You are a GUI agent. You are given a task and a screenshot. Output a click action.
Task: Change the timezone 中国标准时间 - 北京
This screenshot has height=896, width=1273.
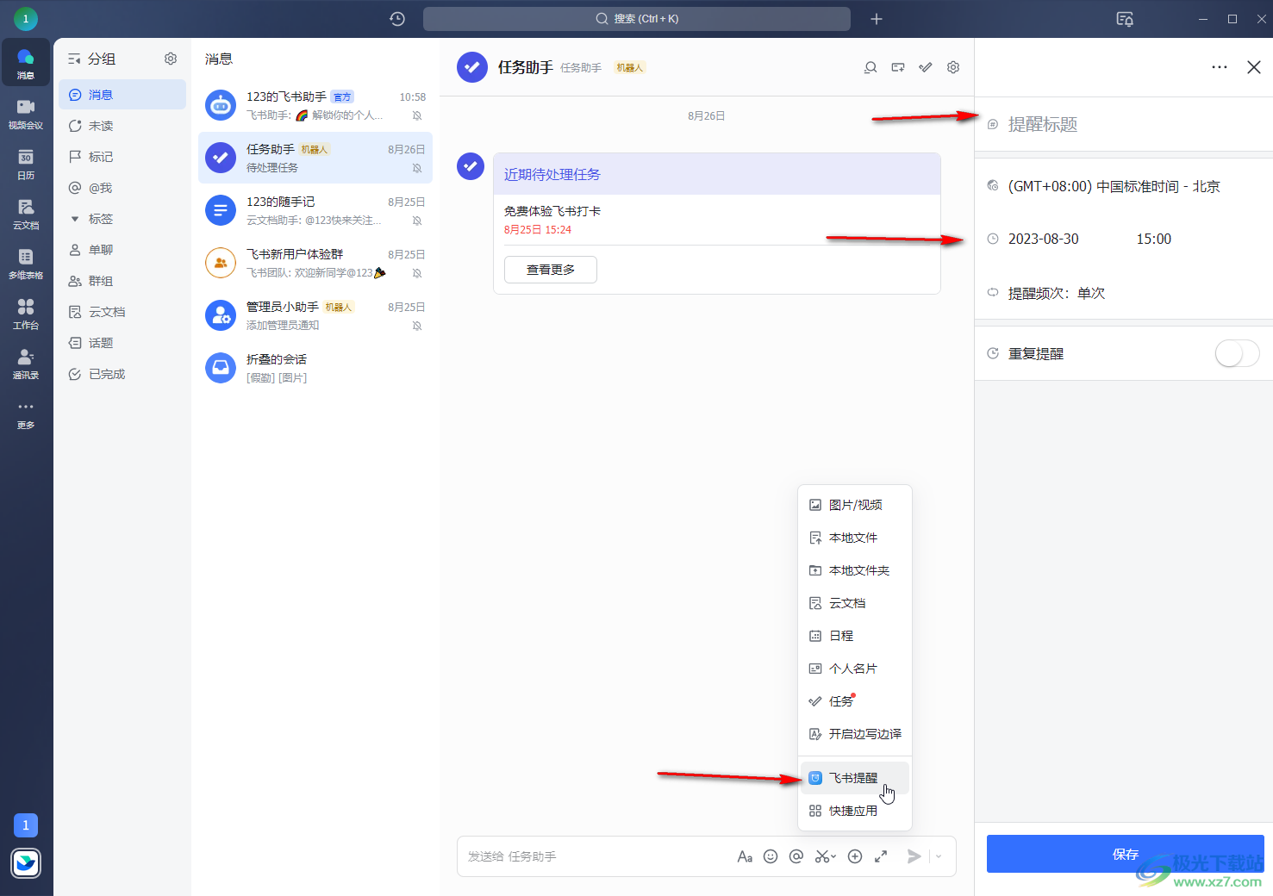point(1114,186)
